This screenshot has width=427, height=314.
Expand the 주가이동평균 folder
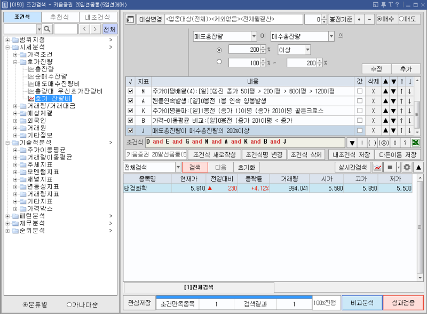pos(15,150)
